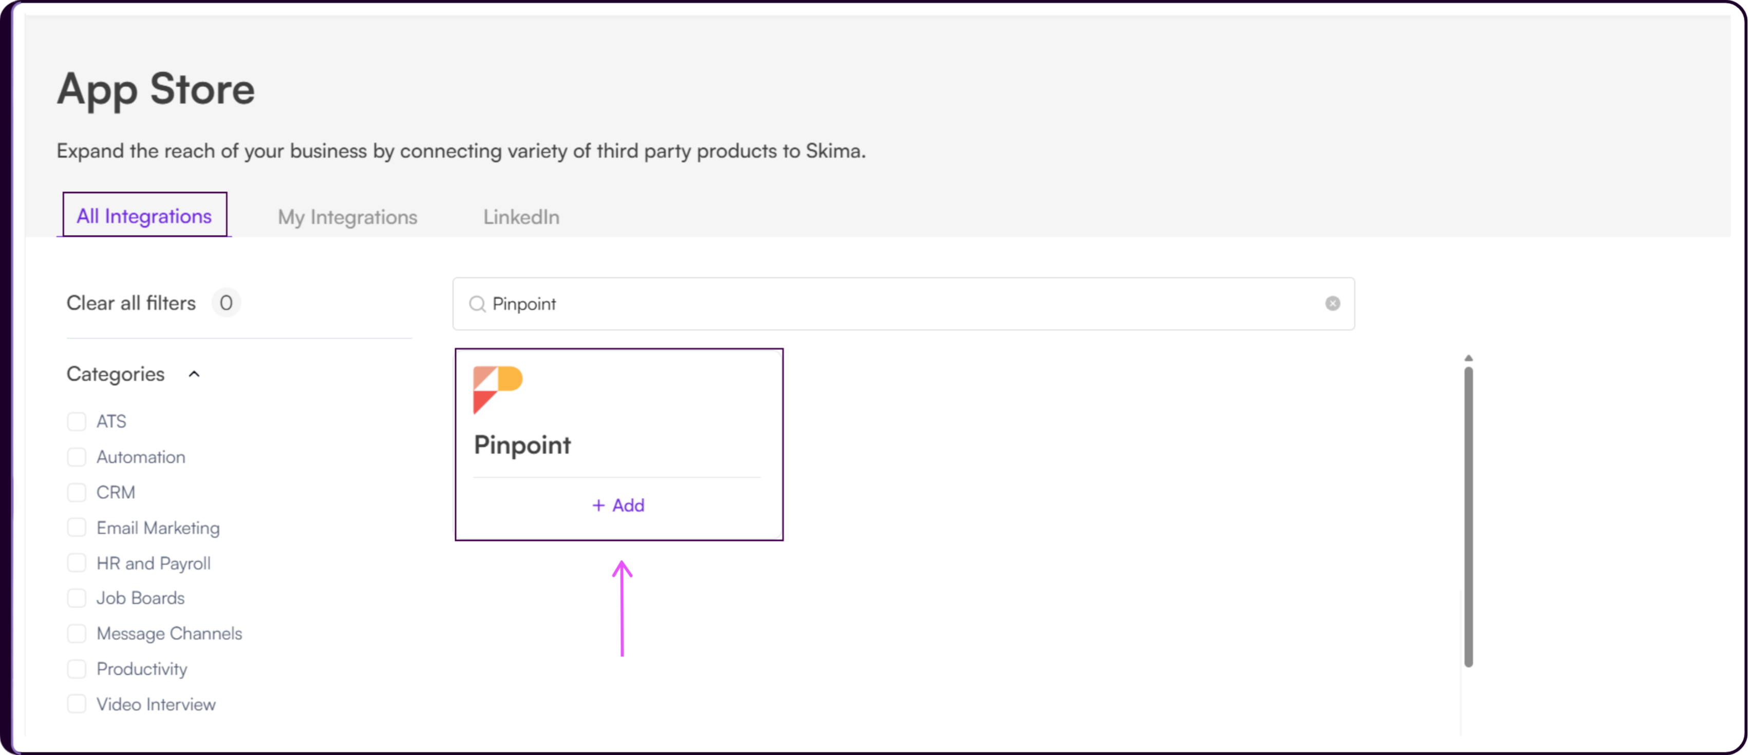Click the filter count badge 0

click(x=226, y=303)
